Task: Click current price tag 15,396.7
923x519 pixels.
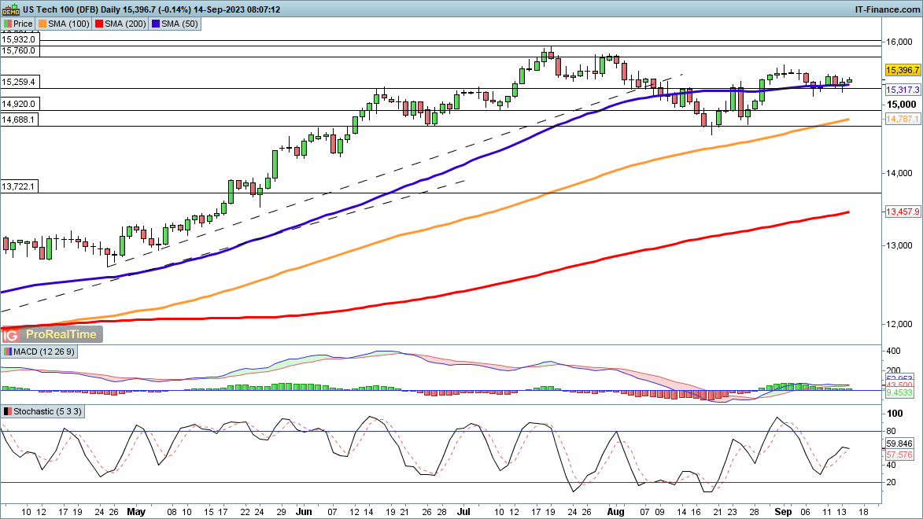Action: (x=903, y=70)
